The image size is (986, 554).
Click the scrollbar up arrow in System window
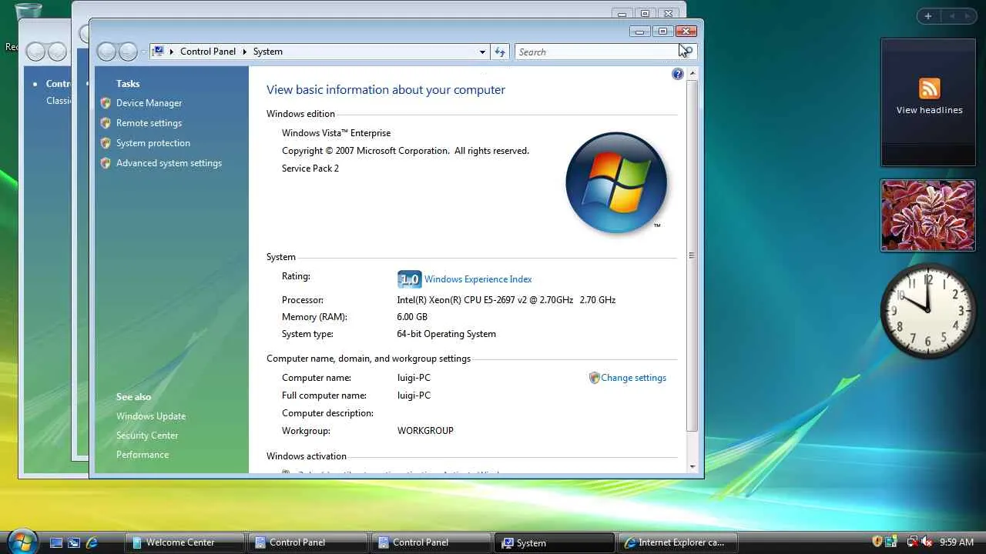pyautogui.click(x=692, y=74)
